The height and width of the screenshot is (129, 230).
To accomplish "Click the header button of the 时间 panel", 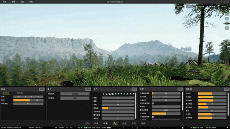I will point(42,89).
